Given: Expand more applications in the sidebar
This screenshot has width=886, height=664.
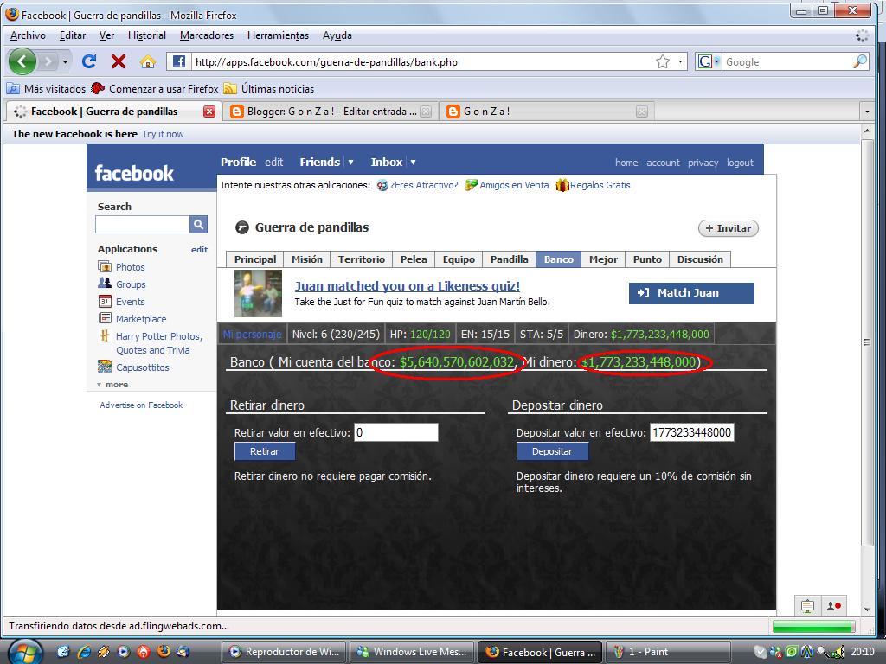Looking at the screenshot, I should 112,385.
